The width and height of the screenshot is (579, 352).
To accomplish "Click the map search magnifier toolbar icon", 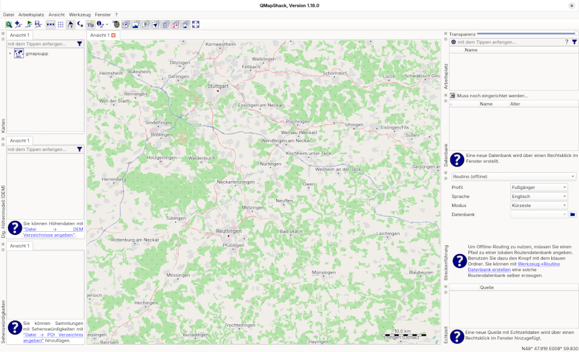I will (9, 24).
